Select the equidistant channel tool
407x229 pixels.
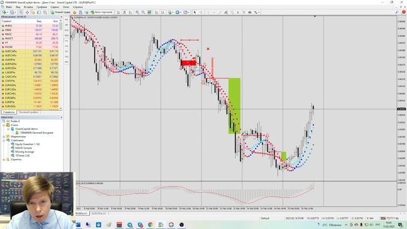pos(226,12)
